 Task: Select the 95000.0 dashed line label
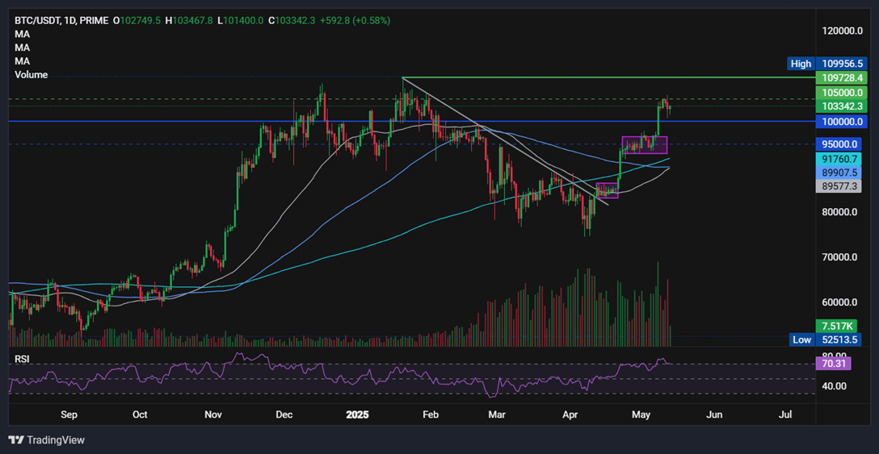coord(840,144)
